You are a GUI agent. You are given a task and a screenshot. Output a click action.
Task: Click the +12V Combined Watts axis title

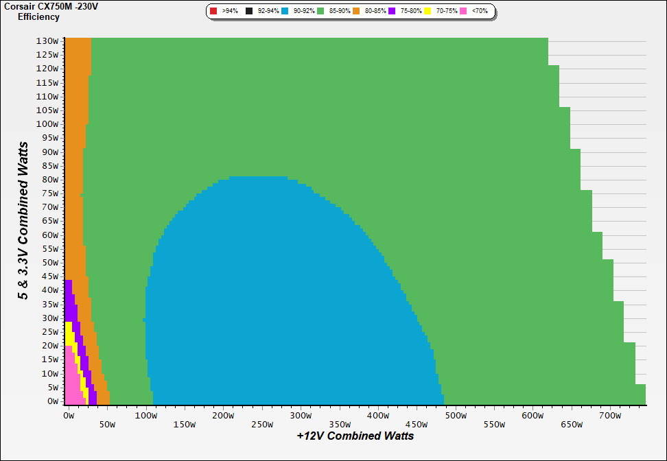355,436
